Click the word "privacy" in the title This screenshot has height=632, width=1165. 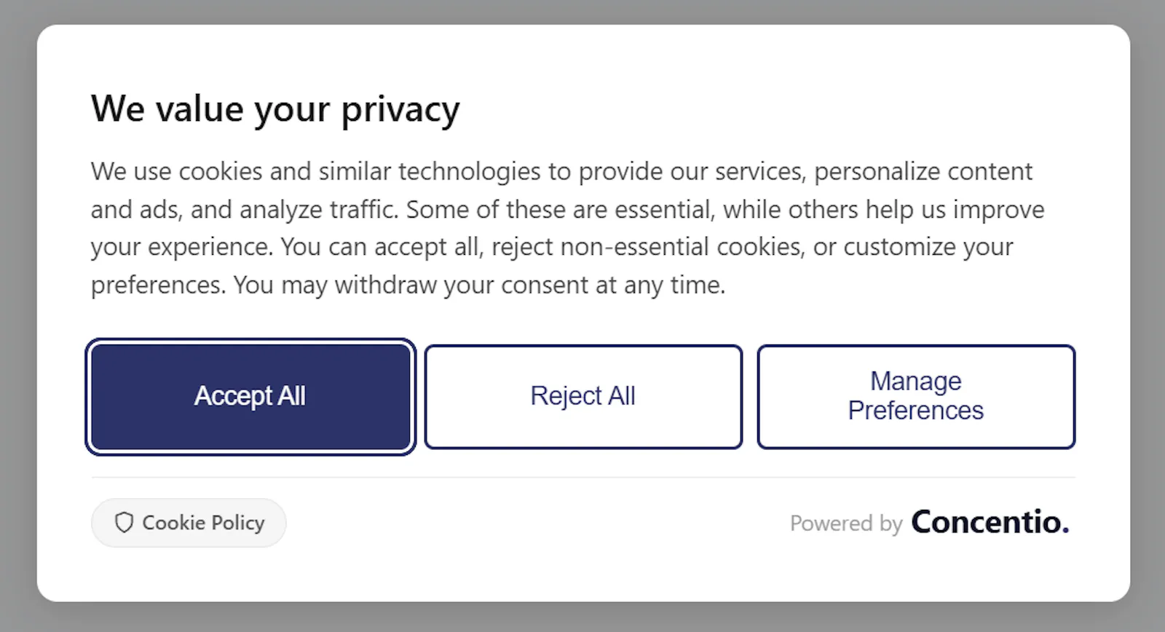[400, 110]
